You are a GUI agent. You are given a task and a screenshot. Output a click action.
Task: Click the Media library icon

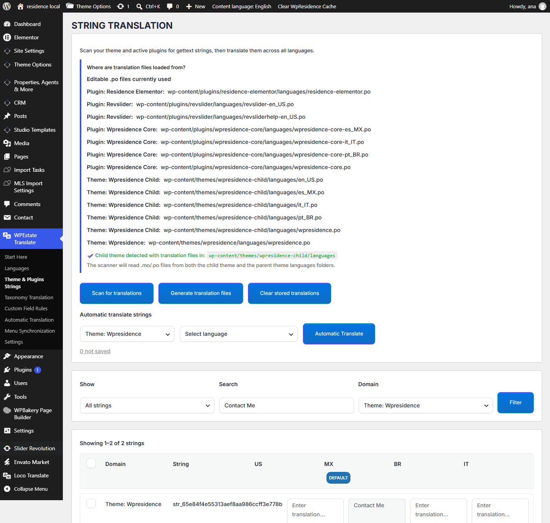[x=7, y=143]
